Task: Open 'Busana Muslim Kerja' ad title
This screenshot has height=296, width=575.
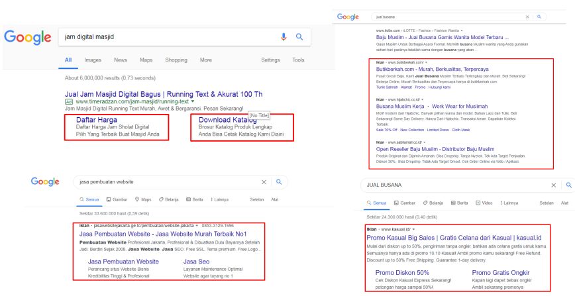Action: tap(432, 107)
